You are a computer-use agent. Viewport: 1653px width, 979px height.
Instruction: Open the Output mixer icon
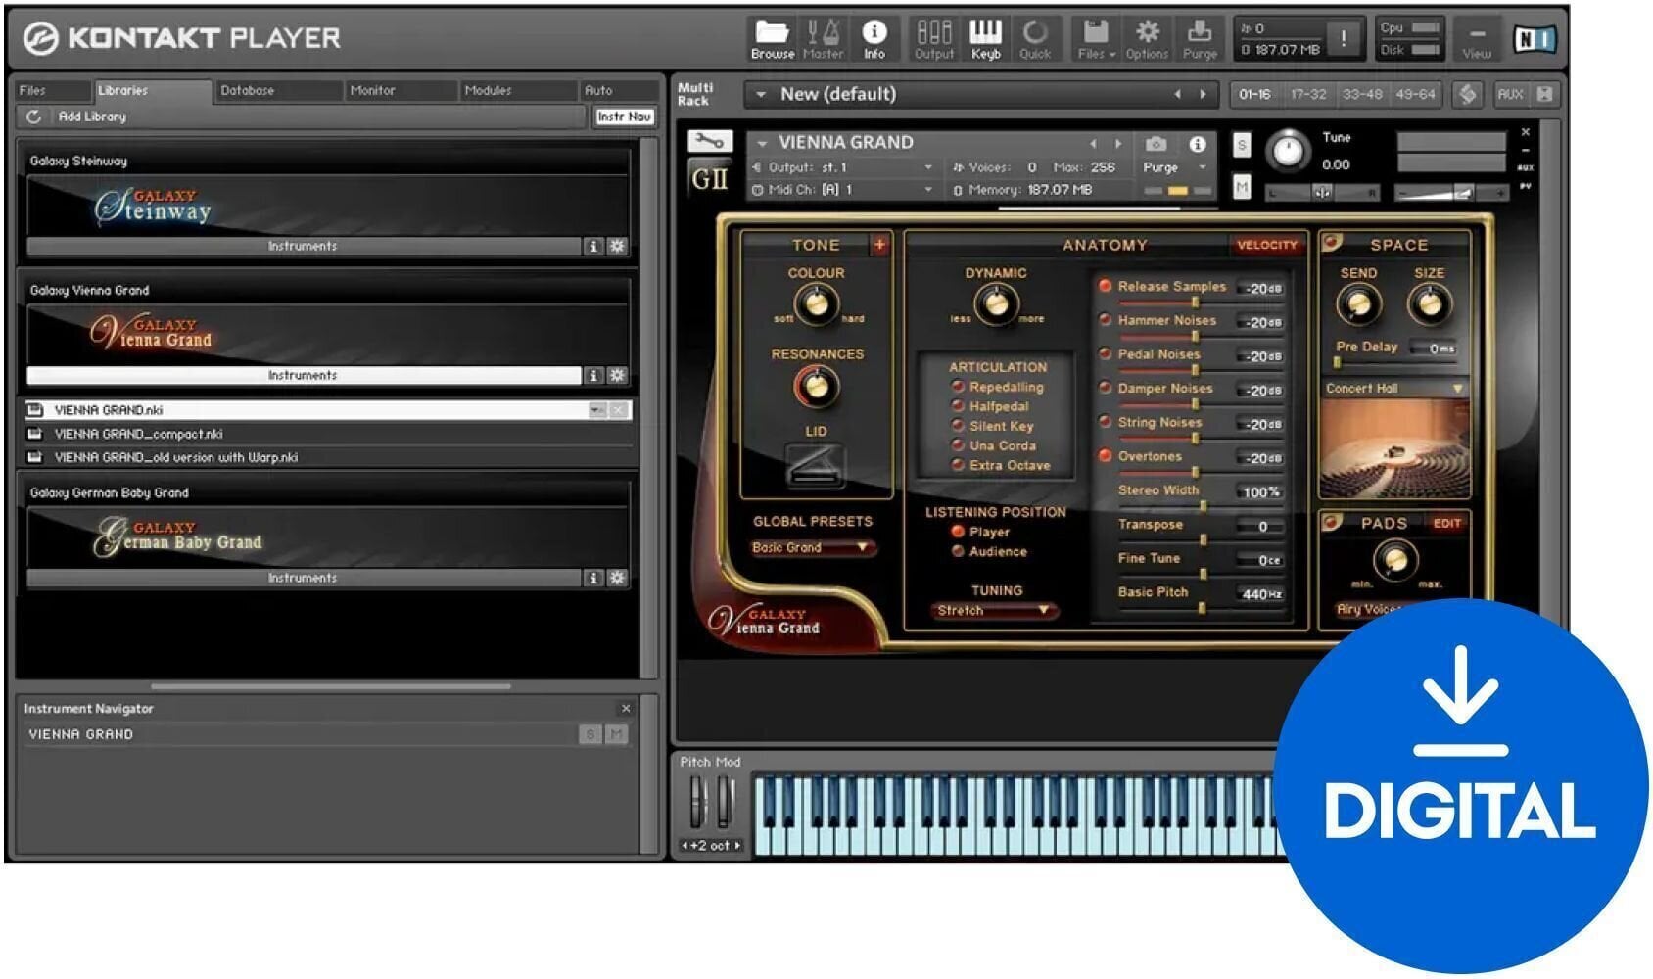tap(933, 38)
